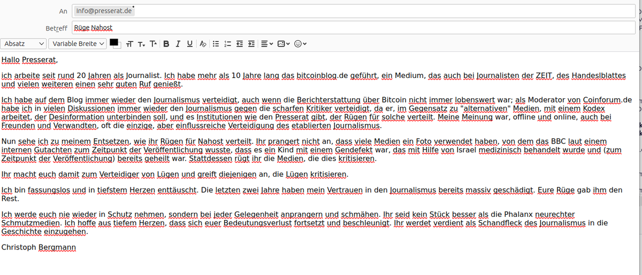Increase font size with the larger-T icon
Viewport: 642px width, 275px height.
point(154,44)
